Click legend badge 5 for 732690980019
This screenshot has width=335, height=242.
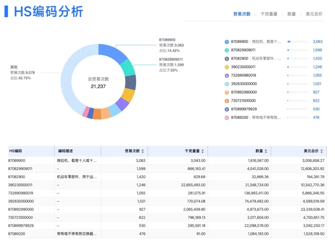227,76
